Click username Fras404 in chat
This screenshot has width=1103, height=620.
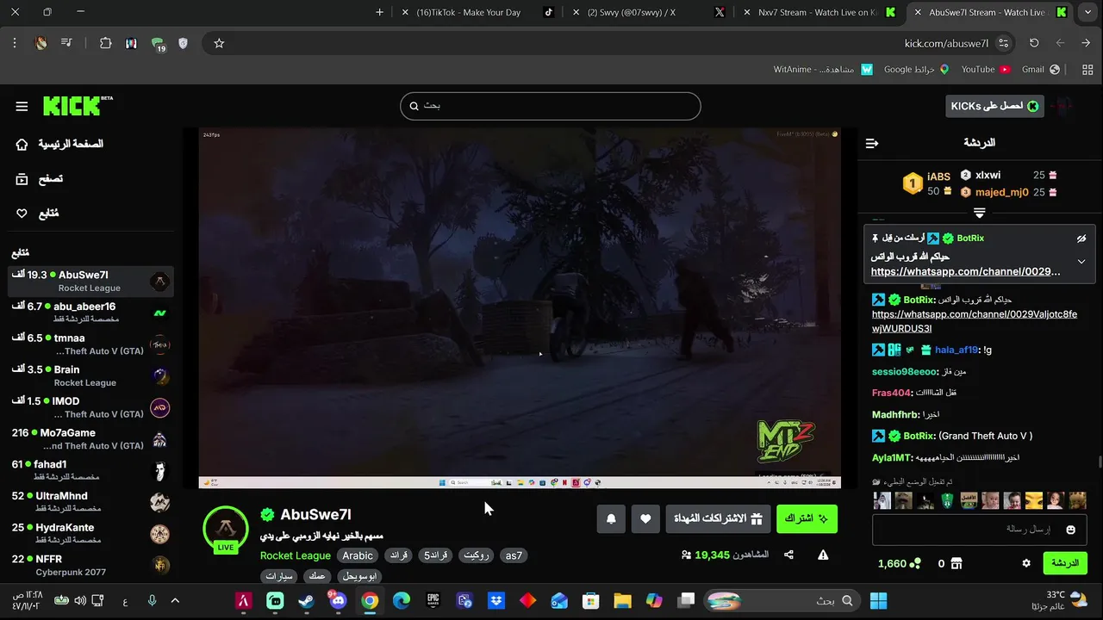(x=892, y=393)
